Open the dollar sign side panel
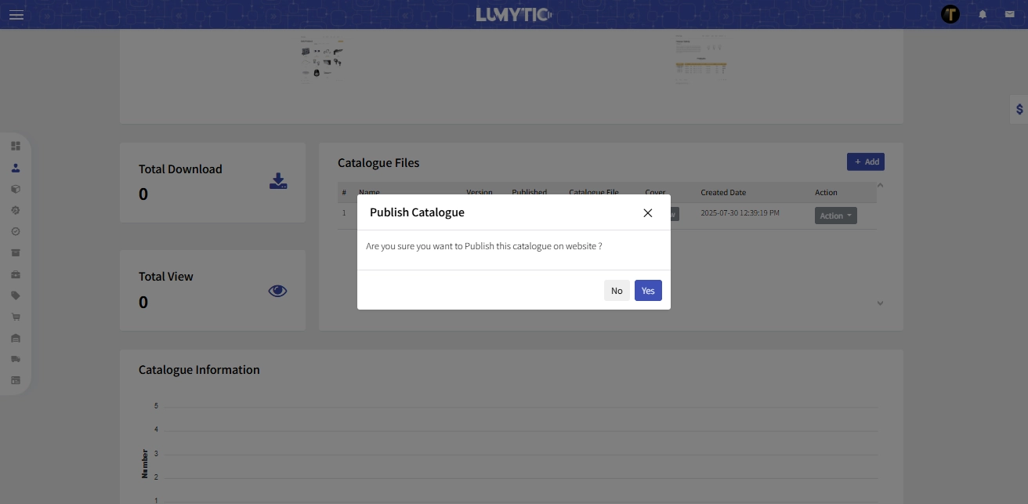The image size is (1028, 504). 1019,110
